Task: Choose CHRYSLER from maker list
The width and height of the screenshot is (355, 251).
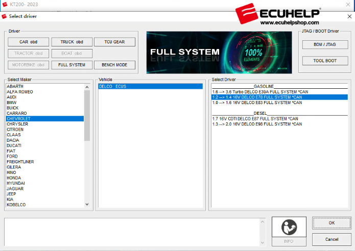Action: click(45, 124)
